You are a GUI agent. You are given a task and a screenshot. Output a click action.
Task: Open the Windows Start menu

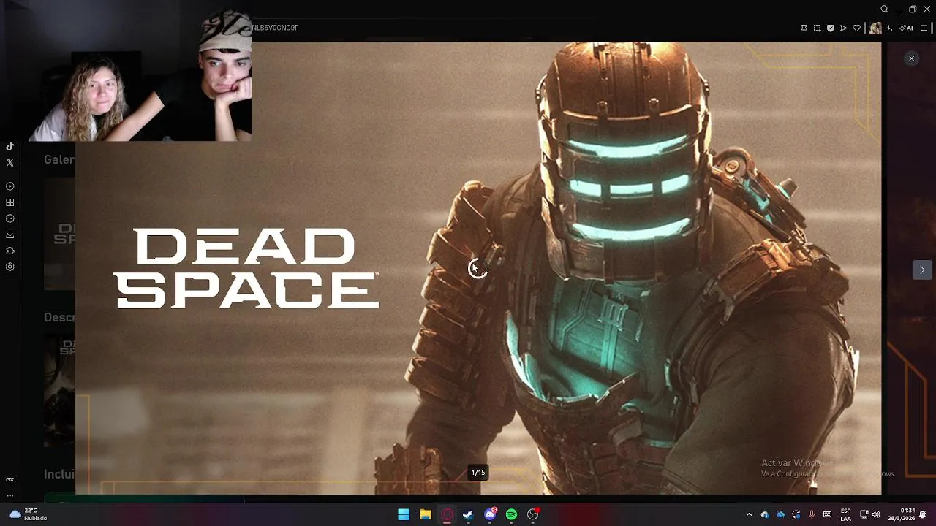(404, 514)
